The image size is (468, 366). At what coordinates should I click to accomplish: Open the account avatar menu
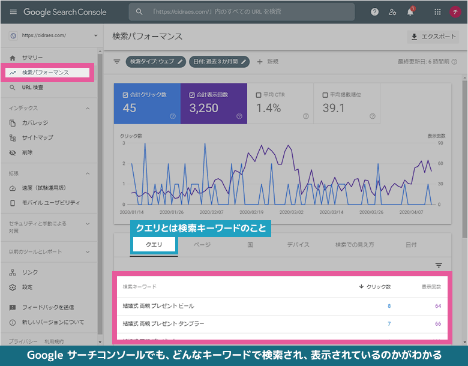pos(455,12)
